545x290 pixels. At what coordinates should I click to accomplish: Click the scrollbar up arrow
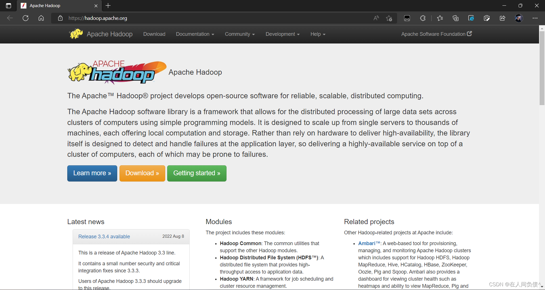[542, 28]
